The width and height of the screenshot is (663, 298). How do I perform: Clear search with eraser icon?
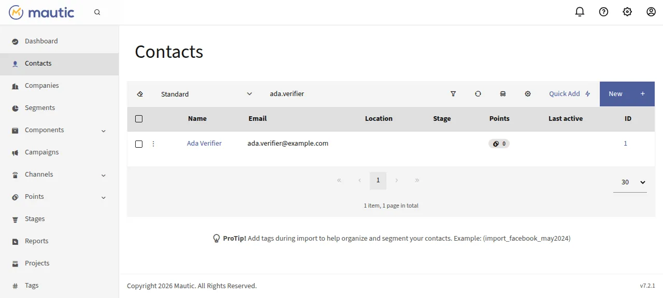pos(140,94)
